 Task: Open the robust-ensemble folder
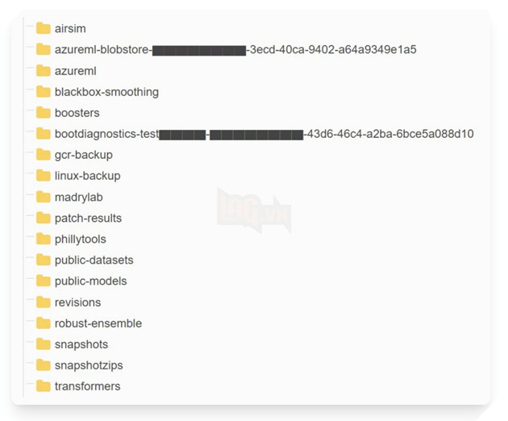point(98,323)
